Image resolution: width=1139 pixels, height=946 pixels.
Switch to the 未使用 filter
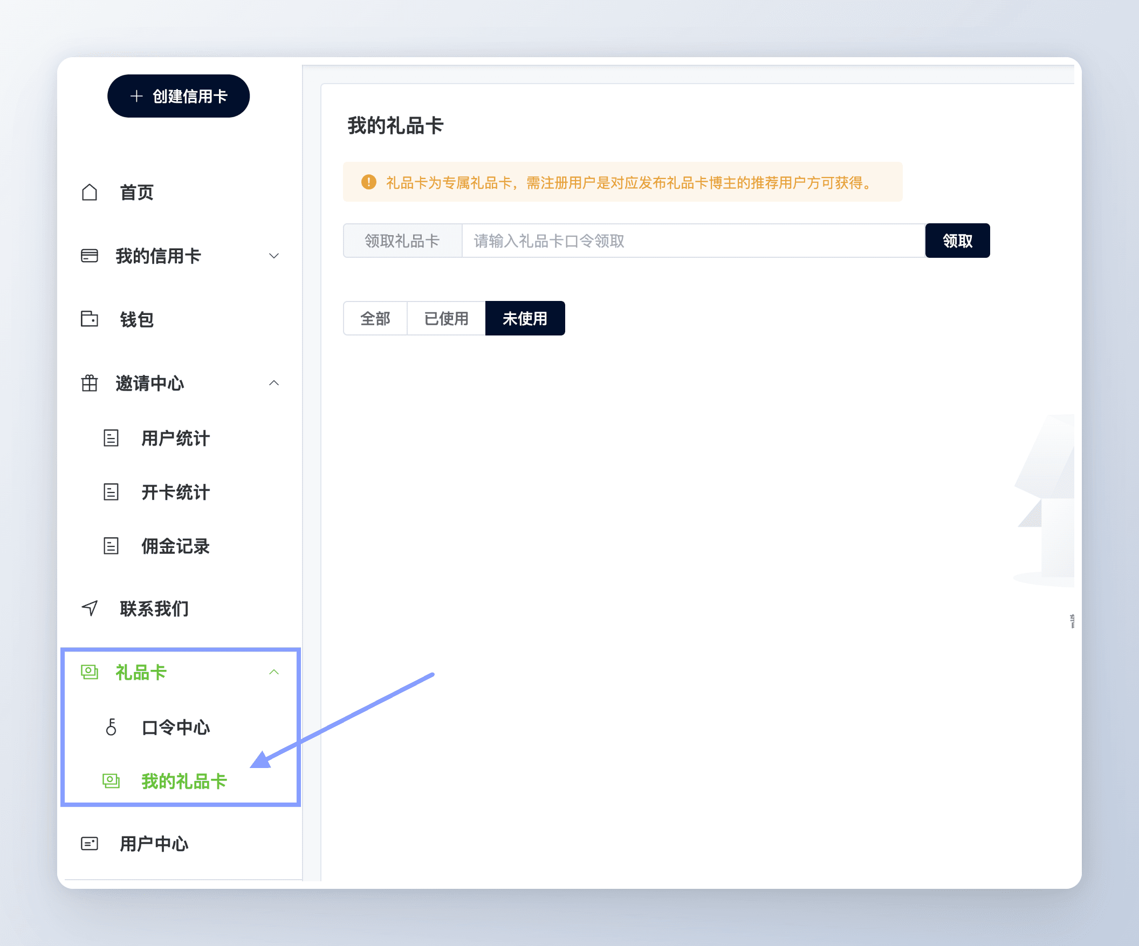tap(525, 318)
